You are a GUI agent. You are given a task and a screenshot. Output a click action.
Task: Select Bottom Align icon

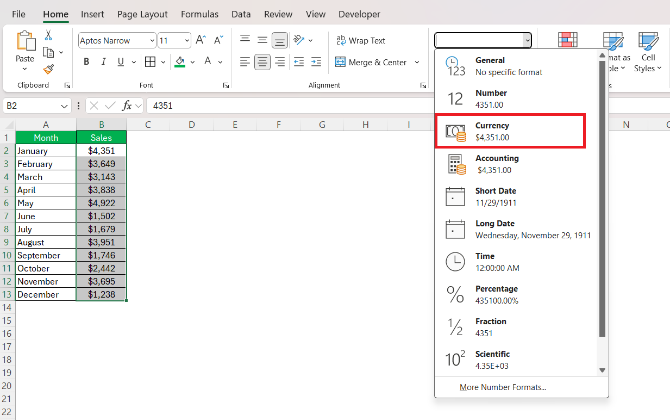pyautogui.click(x=280, y=40)
